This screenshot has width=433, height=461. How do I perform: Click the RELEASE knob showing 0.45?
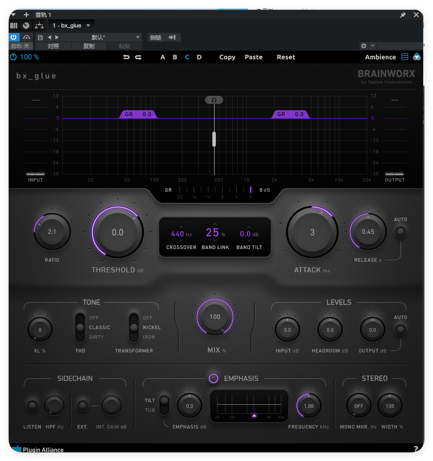pos(368,232)
